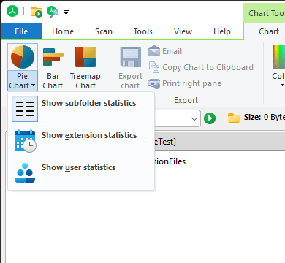Click the TreeSize green logo icon
Image resolution: width=285 pixels, height=263 pixels.
tap(12, 11)
